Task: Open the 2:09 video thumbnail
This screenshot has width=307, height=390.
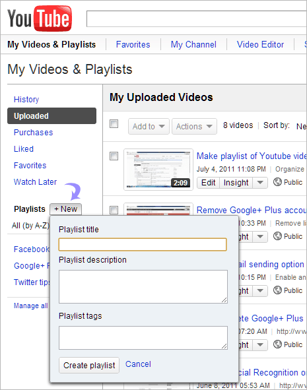Action: click(x=158, y=170)
